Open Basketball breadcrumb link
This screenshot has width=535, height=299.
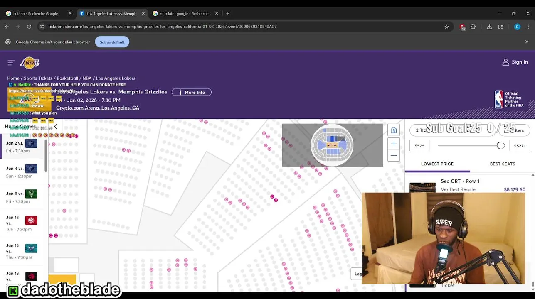[x=67, y=78]
